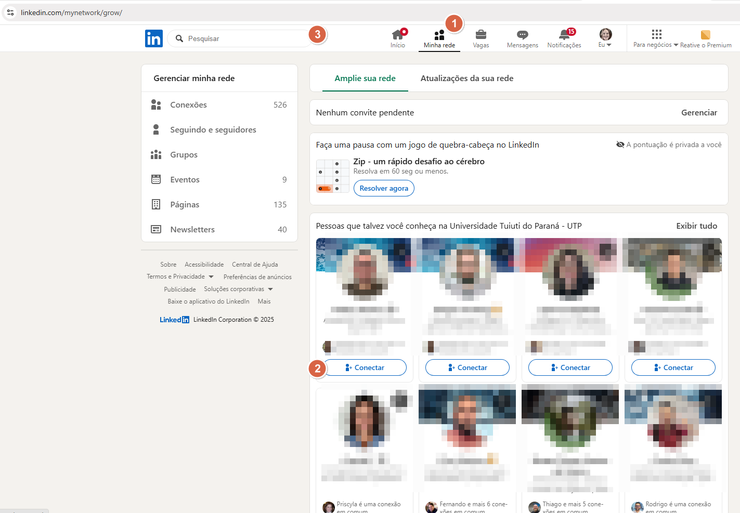Screen dimensions: 740x513
Task: Click the Conexões people icon
Action: click(x=156, y=105)
